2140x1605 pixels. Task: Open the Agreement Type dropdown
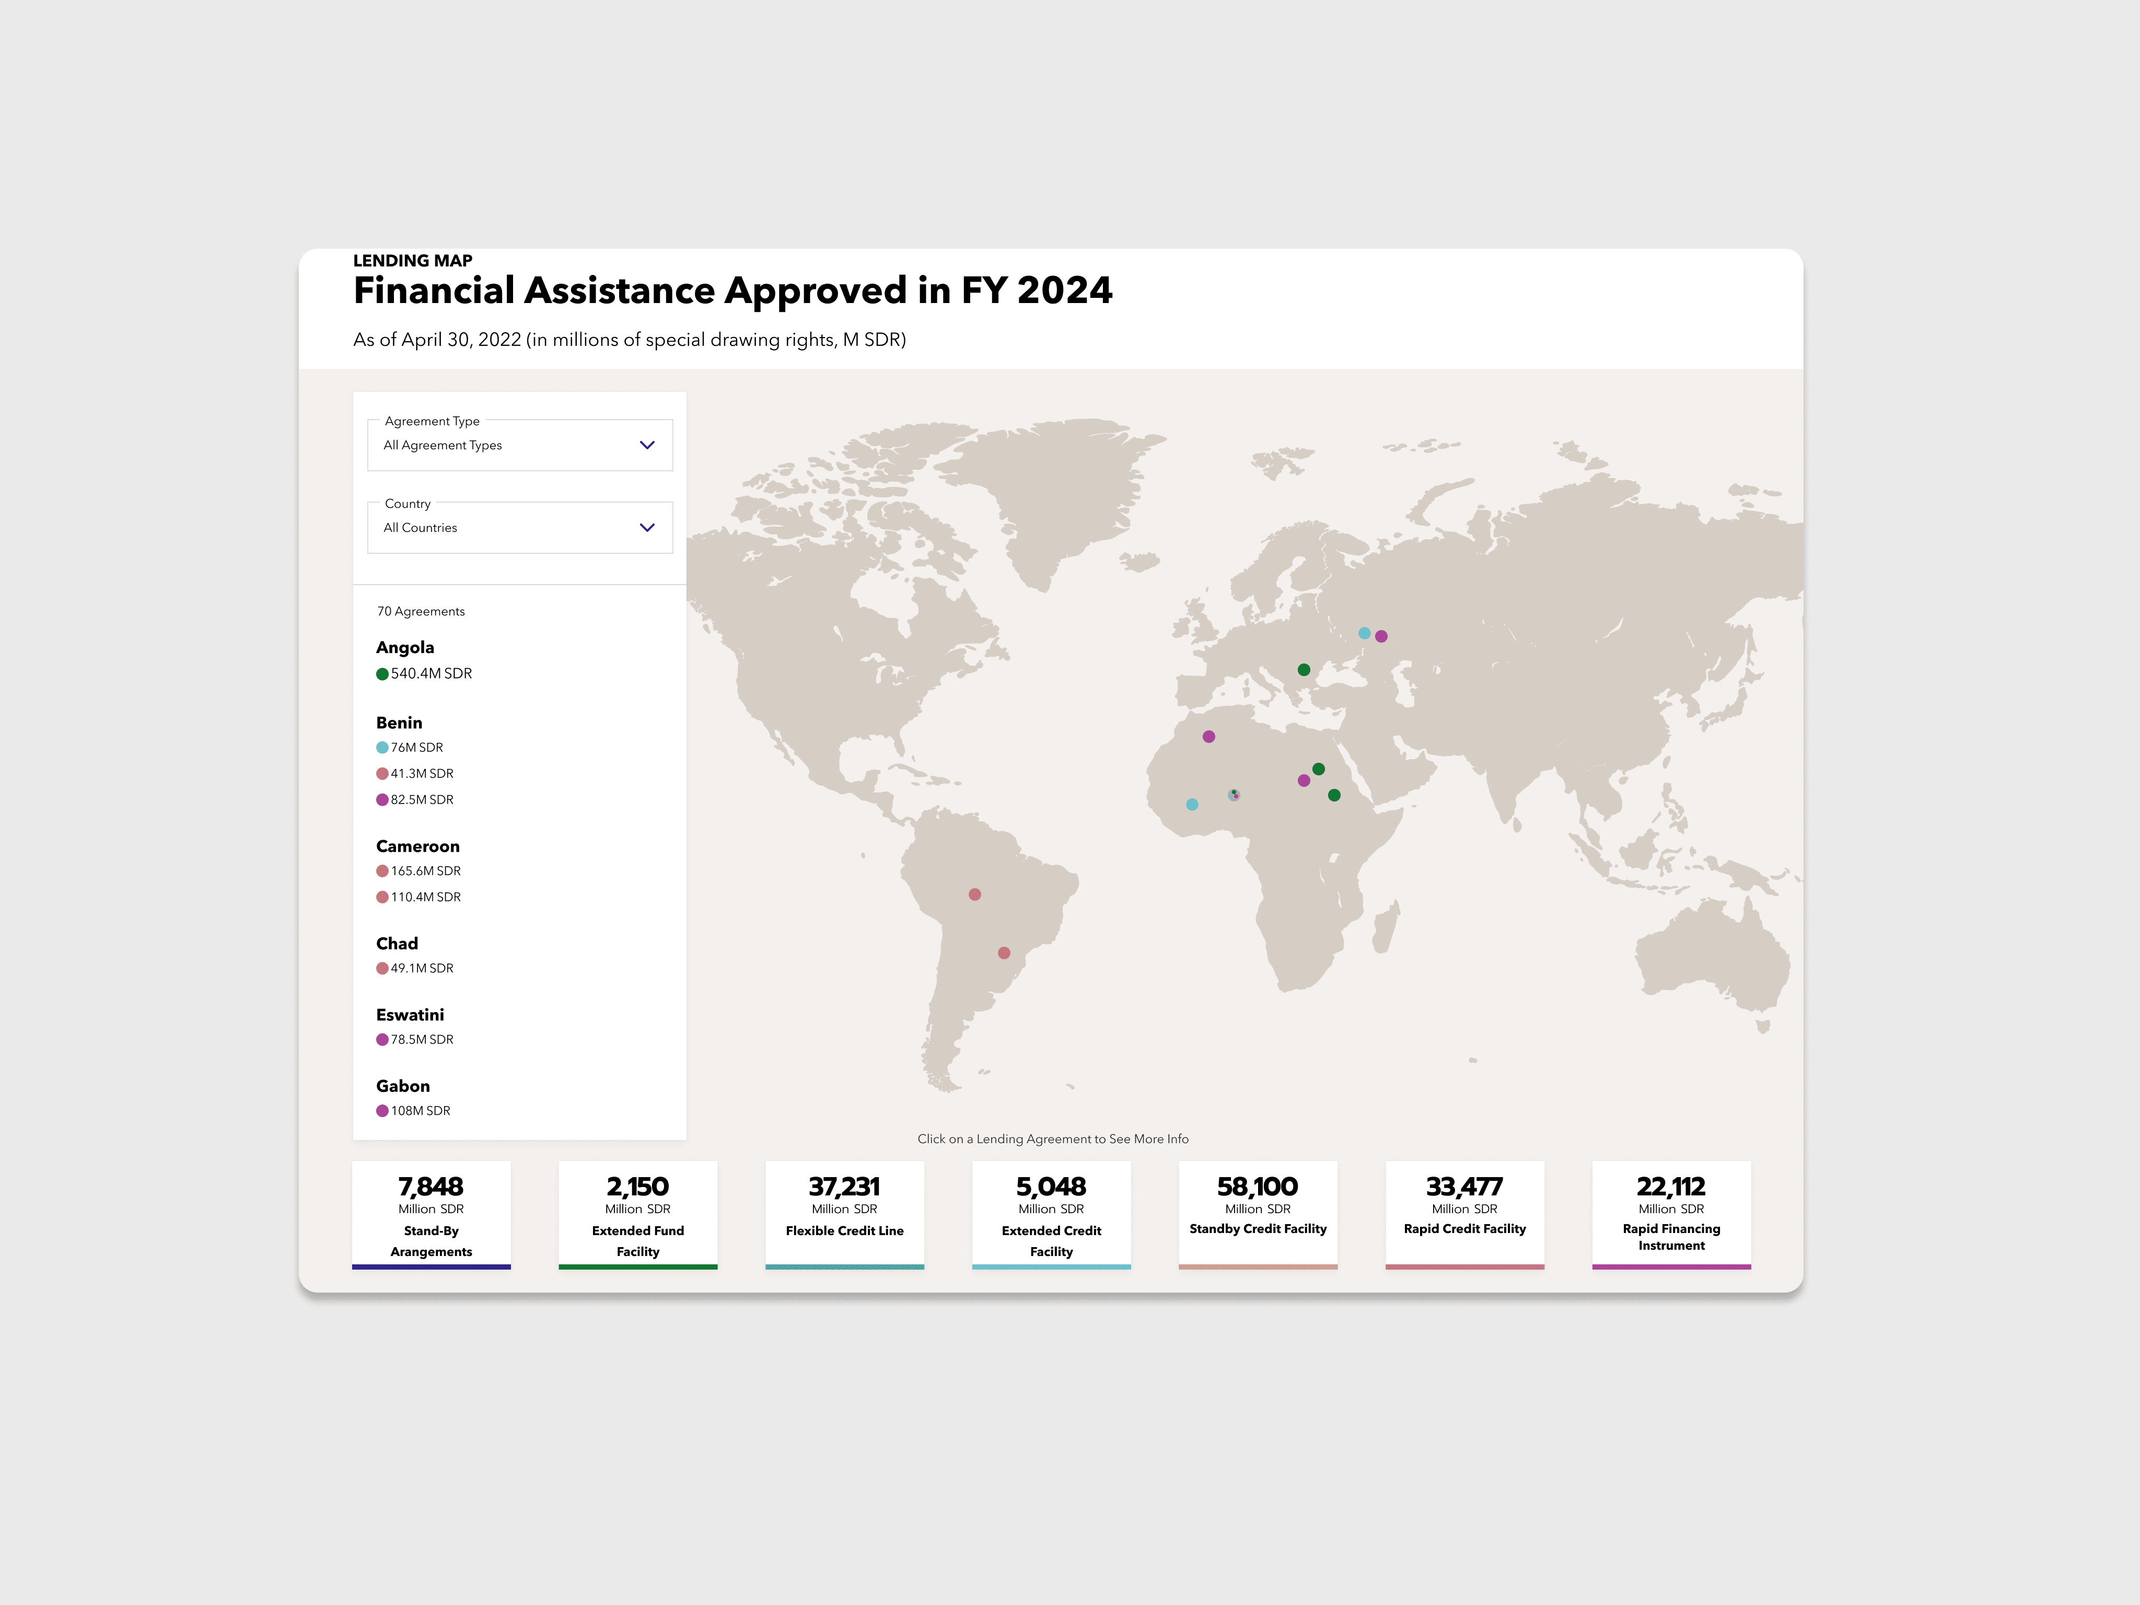[x=519, y=445]
